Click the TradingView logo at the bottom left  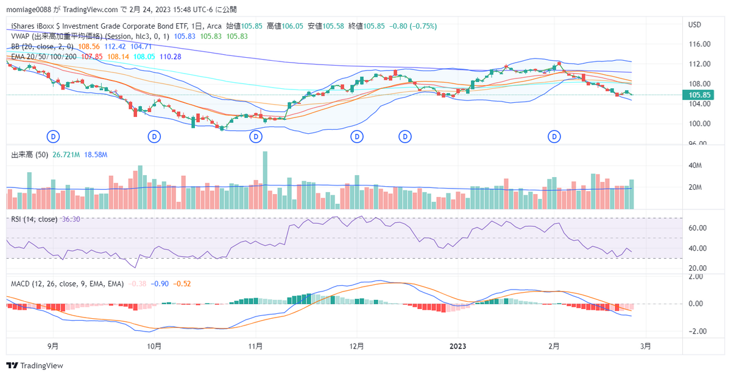(x=35, y=366)
